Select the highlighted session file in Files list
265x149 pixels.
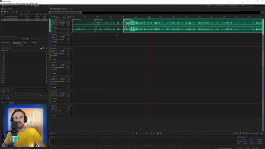click(x=24, y=20)
